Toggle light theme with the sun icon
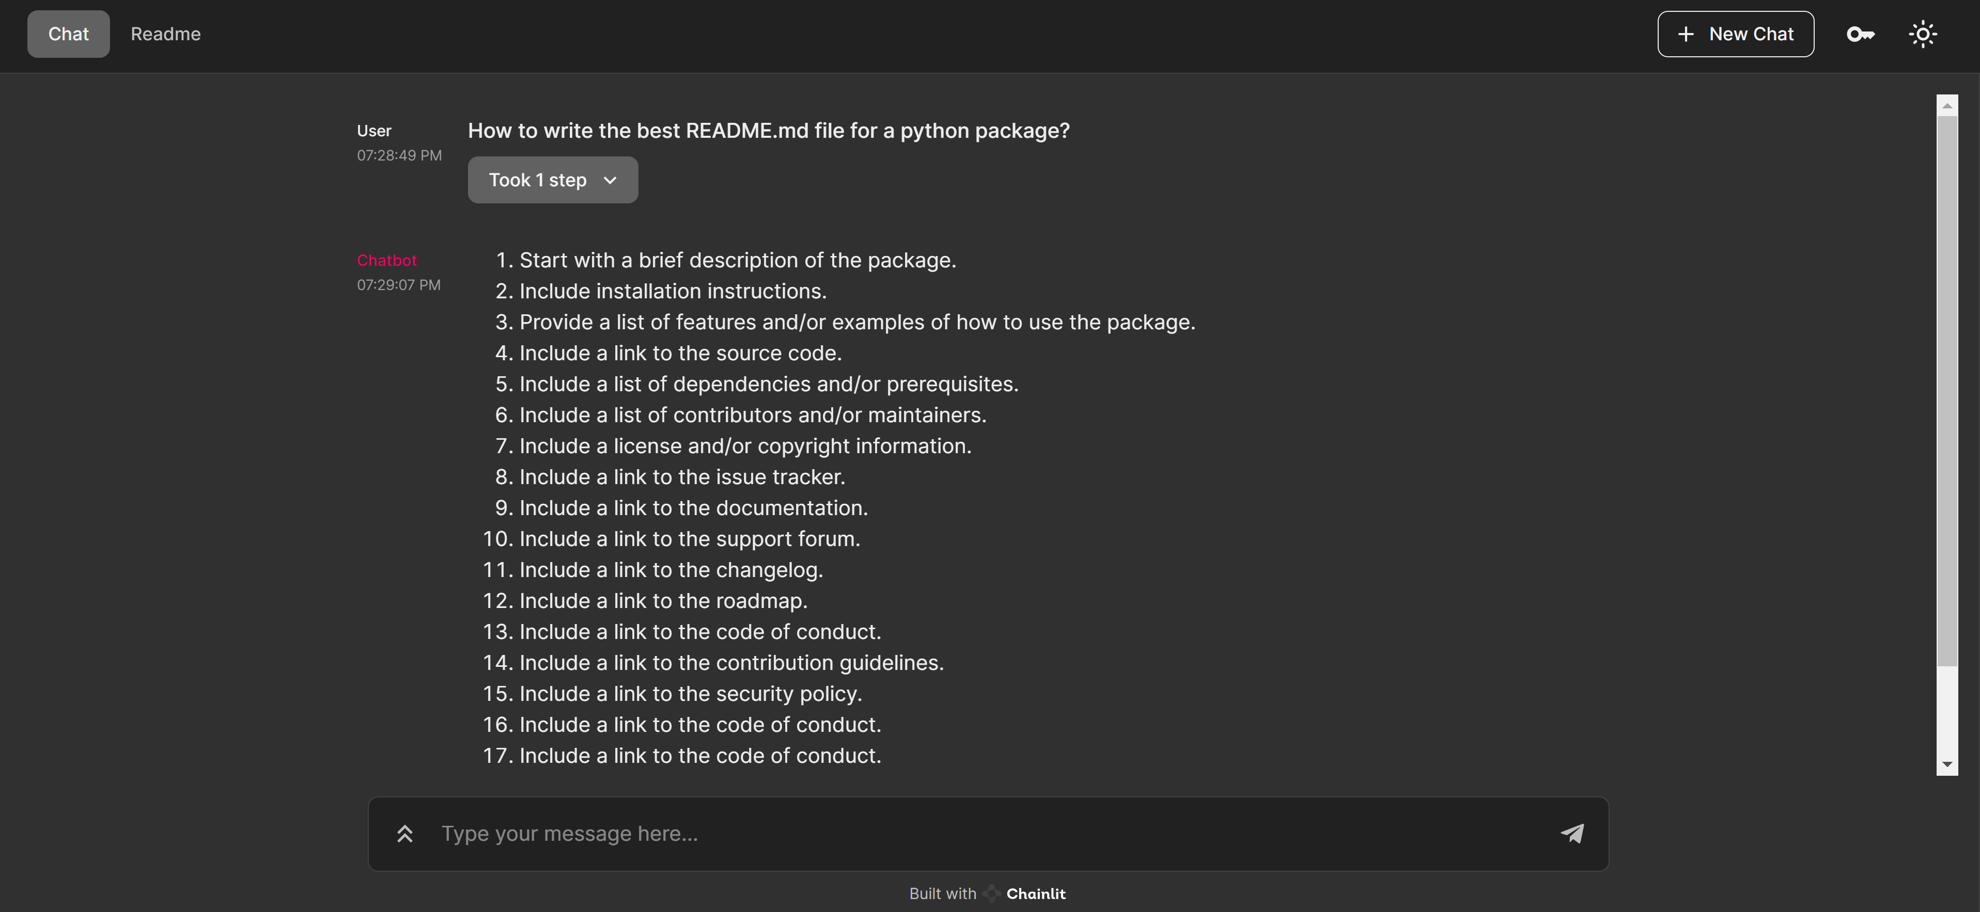The width and height of the screenshot is (1980, 912). point(1922,34)
